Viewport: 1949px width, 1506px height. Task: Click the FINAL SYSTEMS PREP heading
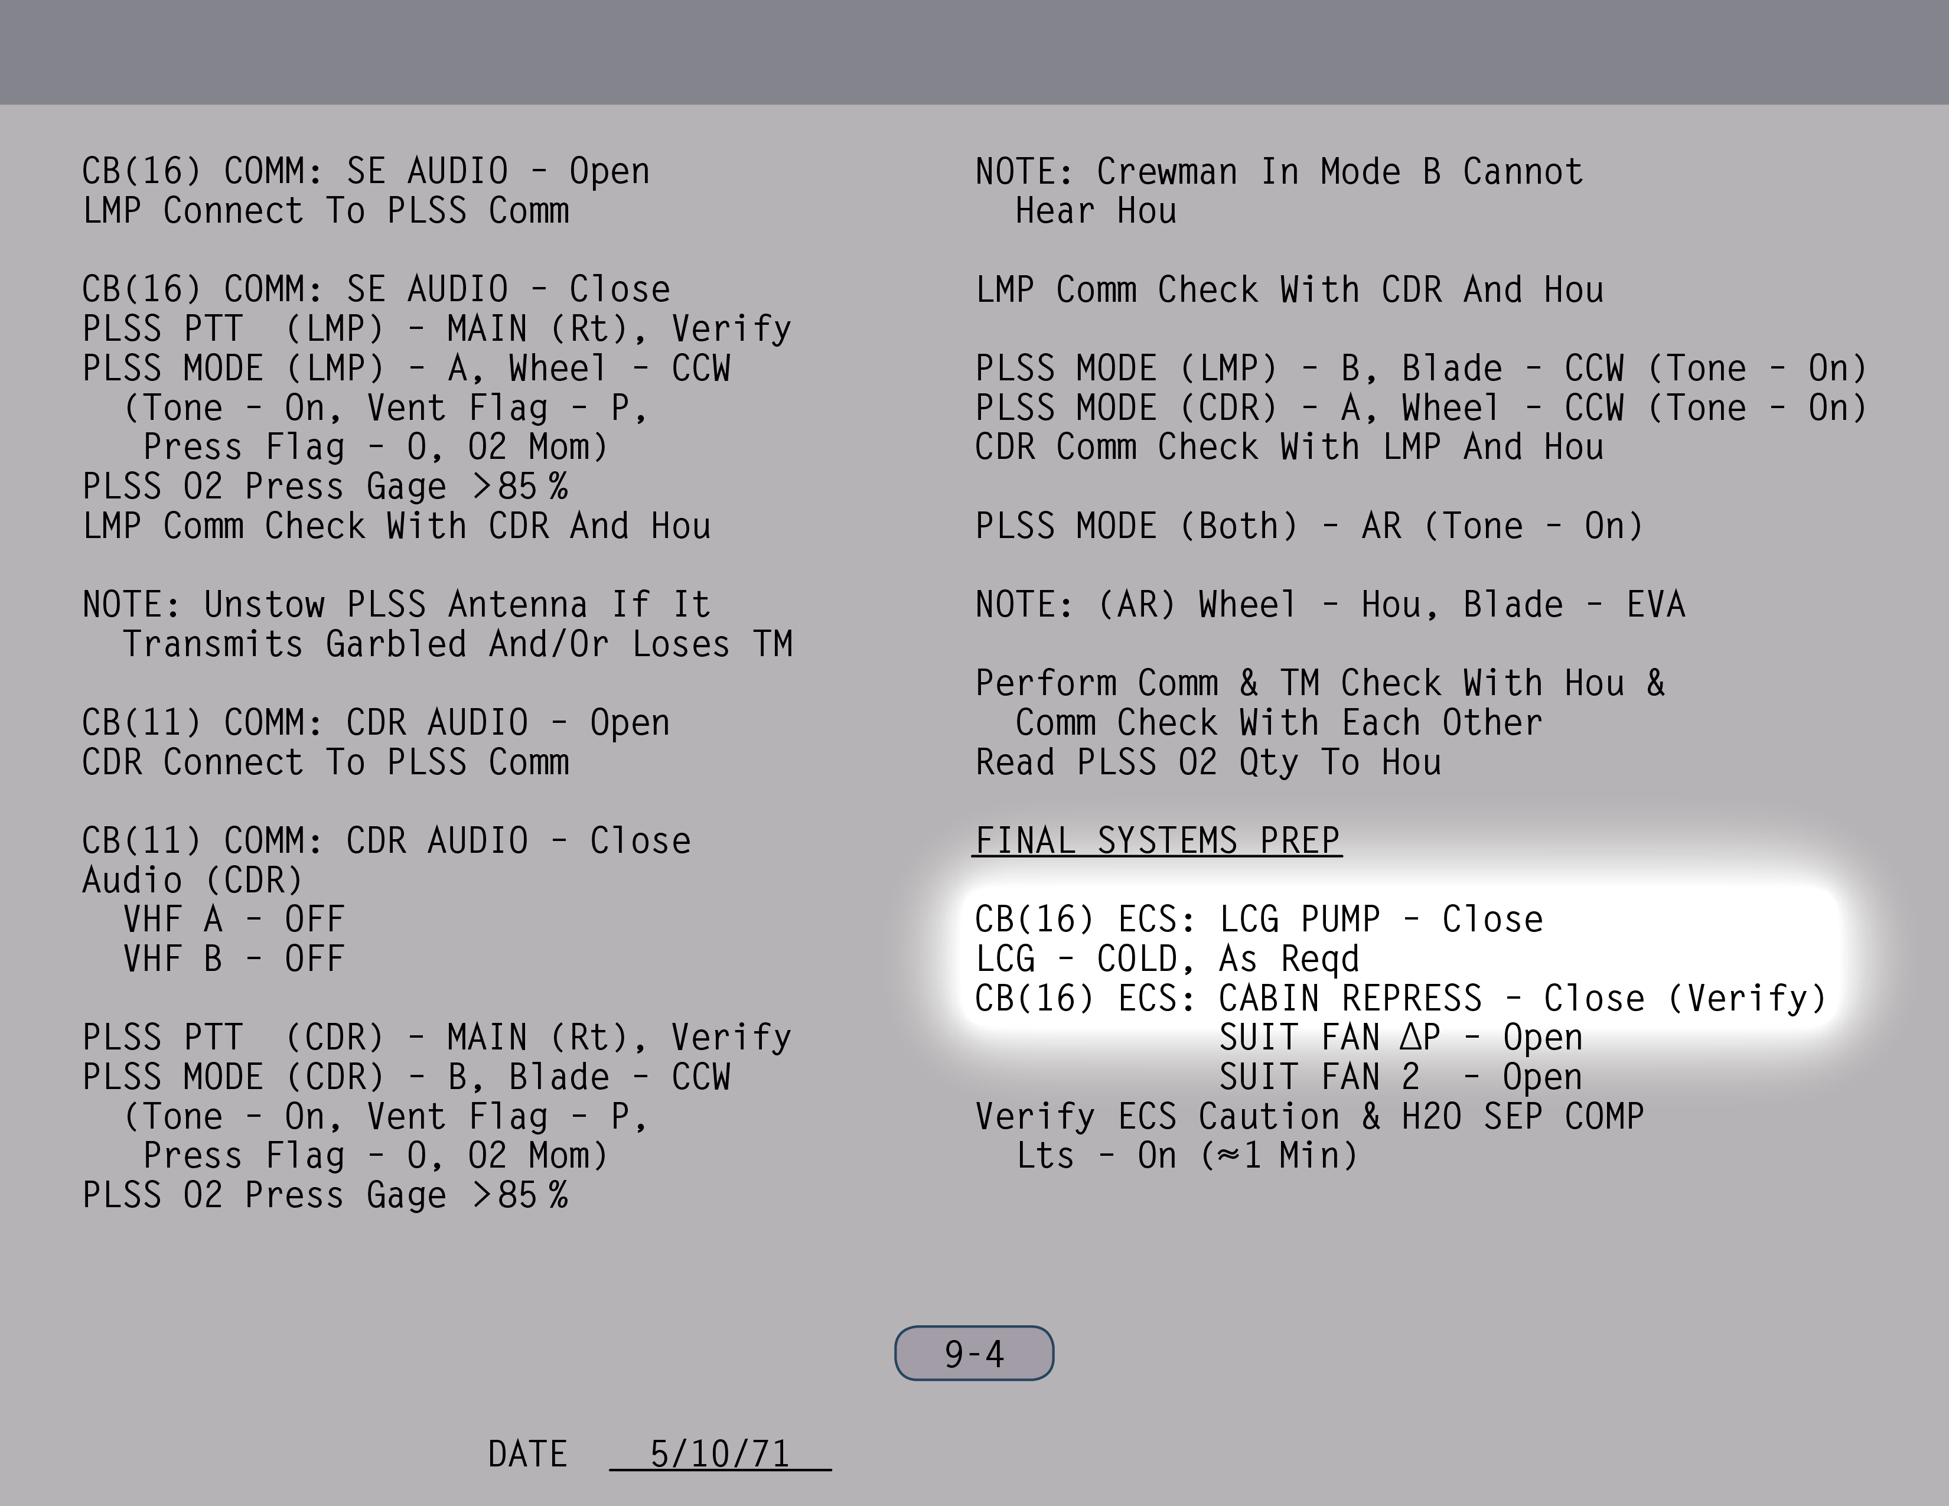[1156, 840]
